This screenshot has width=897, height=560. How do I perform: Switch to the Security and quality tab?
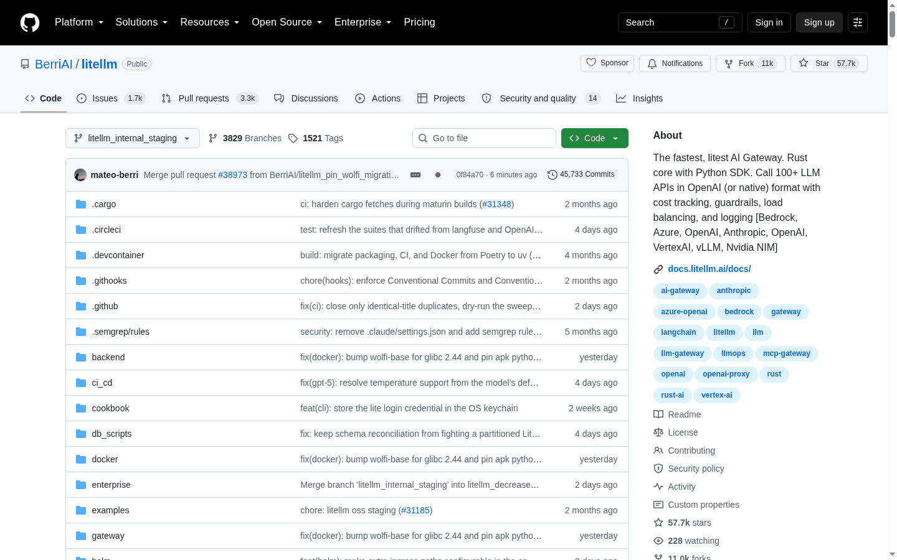(541, 98)
